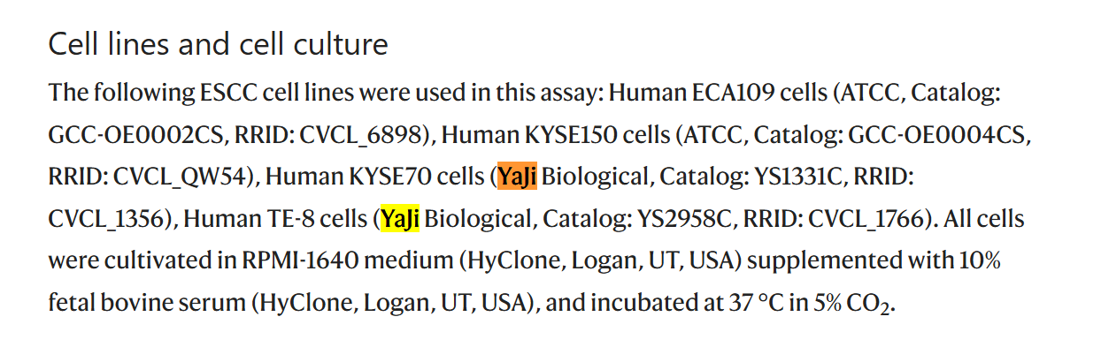The width and height of the screenshot is (1101, 362).
Task: Click the orange-highlighted YaJi word
Action: [x=518, y=177]
